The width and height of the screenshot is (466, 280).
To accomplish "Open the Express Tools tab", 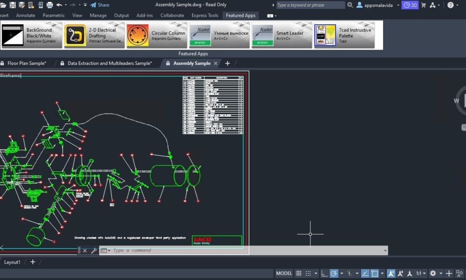I will click(205, 15).
